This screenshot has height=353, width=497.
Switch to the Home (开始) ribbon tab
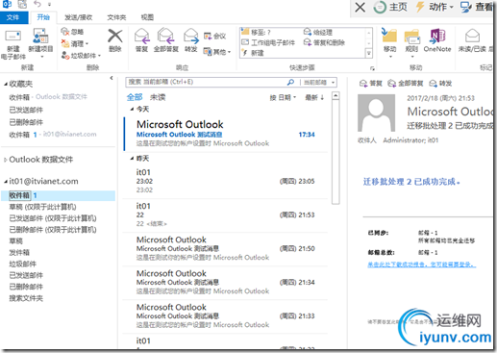(43, 17)
